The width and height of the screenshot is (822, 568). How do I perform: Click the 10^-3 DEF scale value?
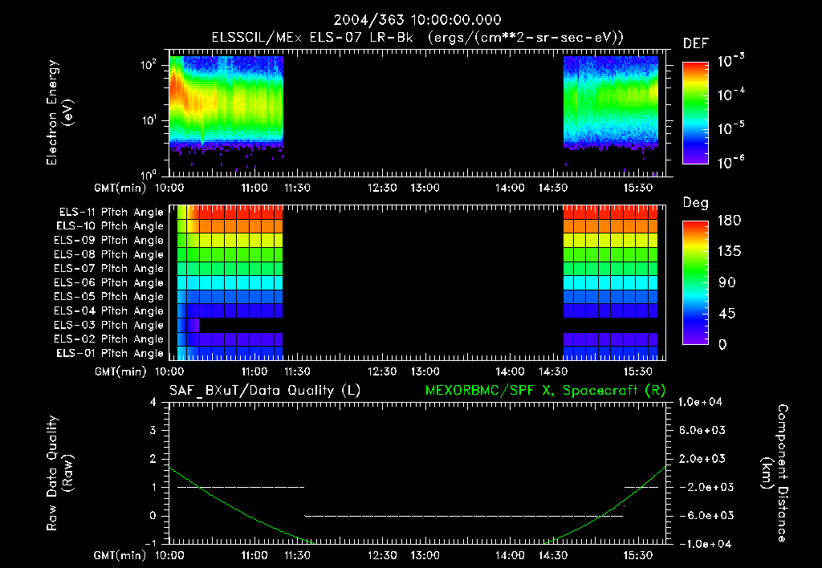pyautogui.click(x=730, y=61)
